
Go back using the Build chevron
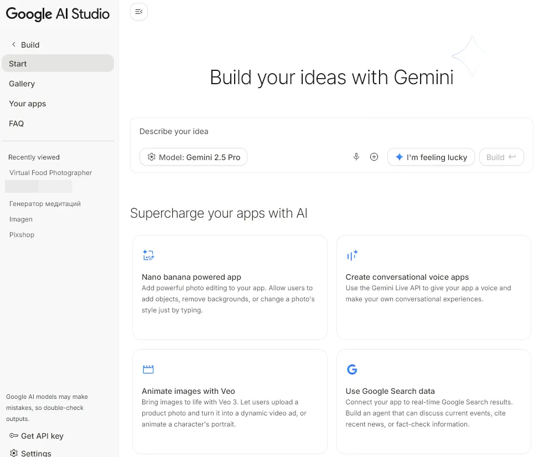[x=14, y=45]
